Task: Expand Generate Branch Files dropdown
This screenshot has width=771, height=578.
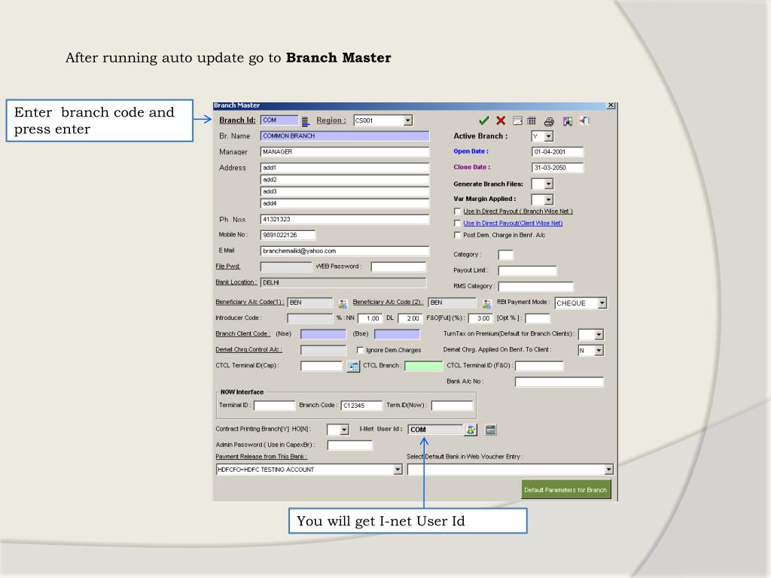Action: coord(549,184)
